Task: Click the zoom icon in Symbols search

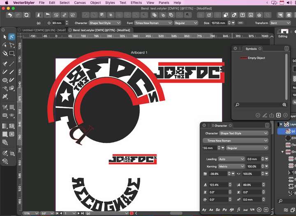Action: [284, 105]
